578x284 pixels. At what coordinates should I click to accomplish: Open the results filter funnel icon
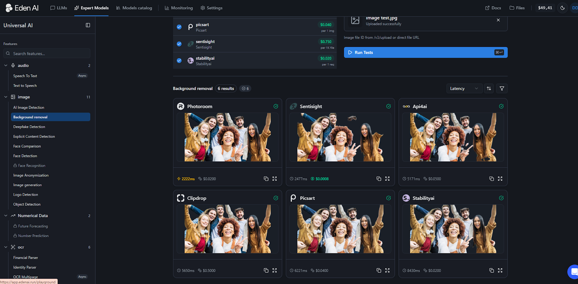502,88
